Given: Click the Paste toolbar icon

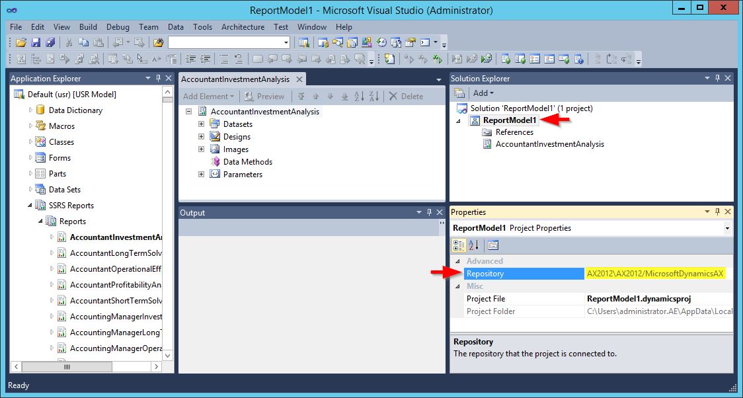Looking at the screenshot, I should [98, 42].
